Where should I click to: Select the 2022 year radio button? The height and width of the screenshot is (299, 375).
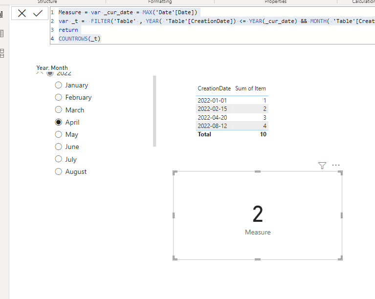point(50,73)
